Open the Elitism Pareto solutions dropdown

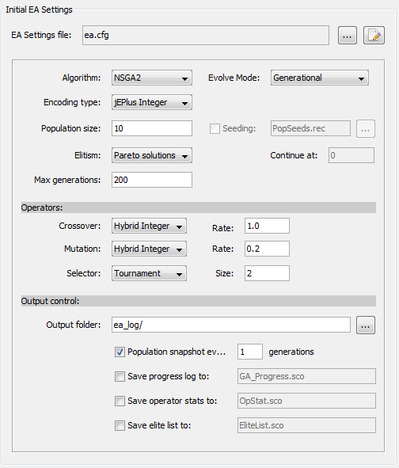click(152, 155)
